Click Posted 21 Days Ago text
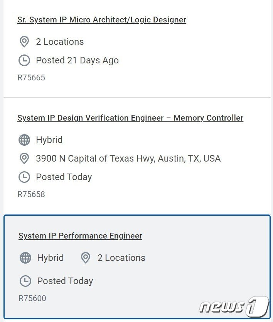This screenshot has width=273, height=322. coord(77,60)
